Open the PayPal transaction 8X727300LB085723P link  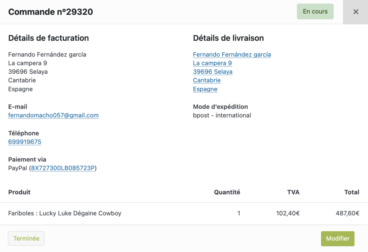63,168
